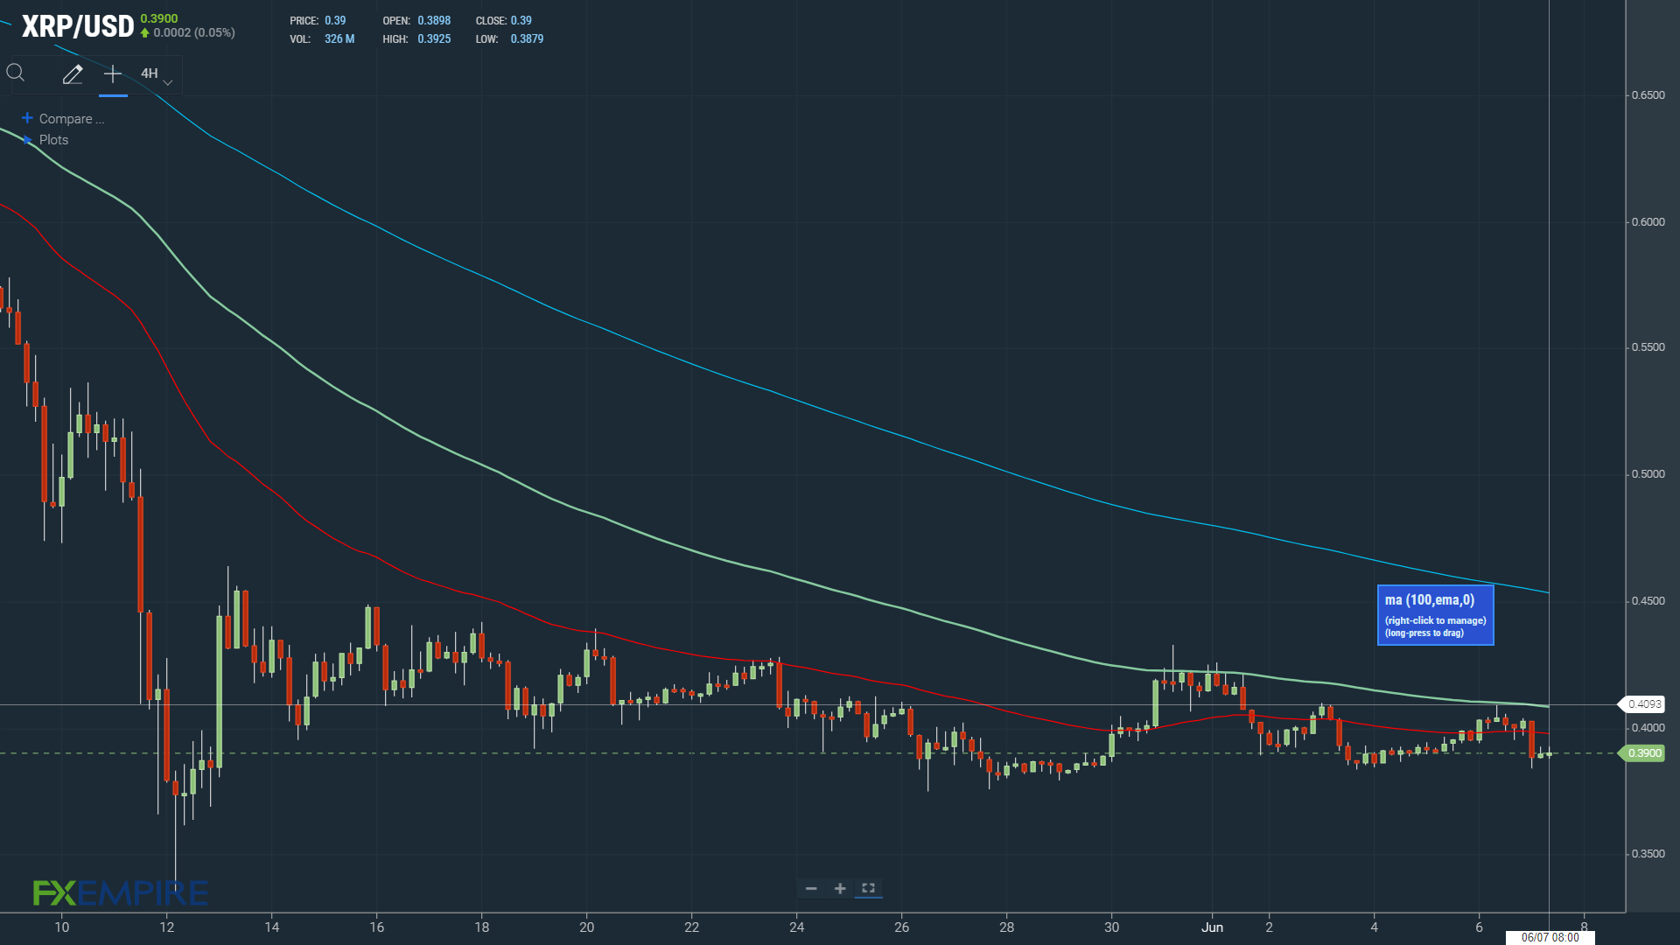Image resolution: width=1680 pixels, height=945 pixels.
Task: Activate the crosshair plus tool
Action: tap(113, 74)
